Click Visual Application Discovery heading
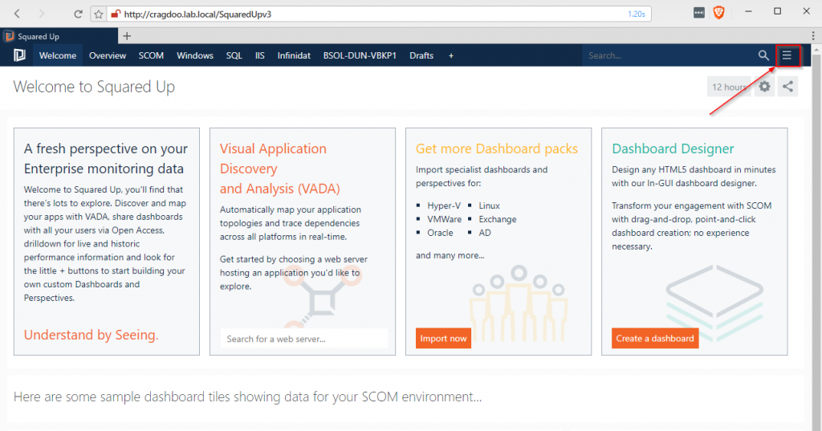 click(280, 169)
